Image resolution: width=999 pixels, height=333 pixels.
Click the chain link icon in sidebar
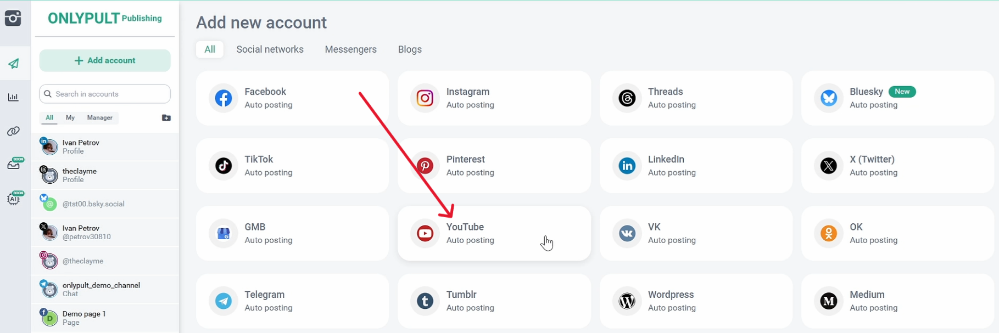pos(13,131)
